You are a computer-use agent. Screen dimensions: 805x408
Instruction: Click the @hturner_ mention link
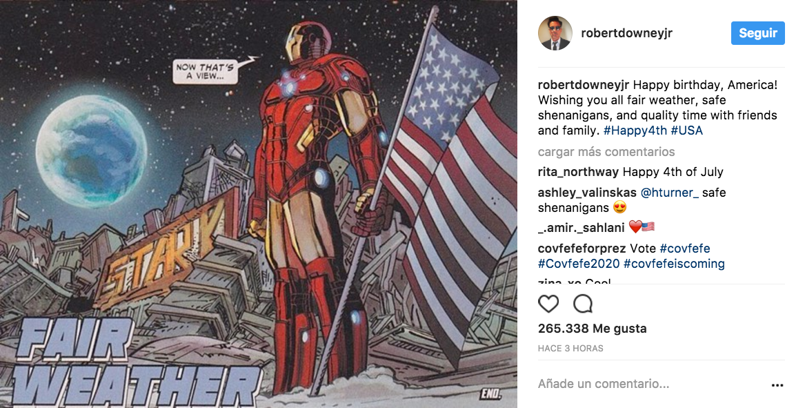[x=670, y=193]
